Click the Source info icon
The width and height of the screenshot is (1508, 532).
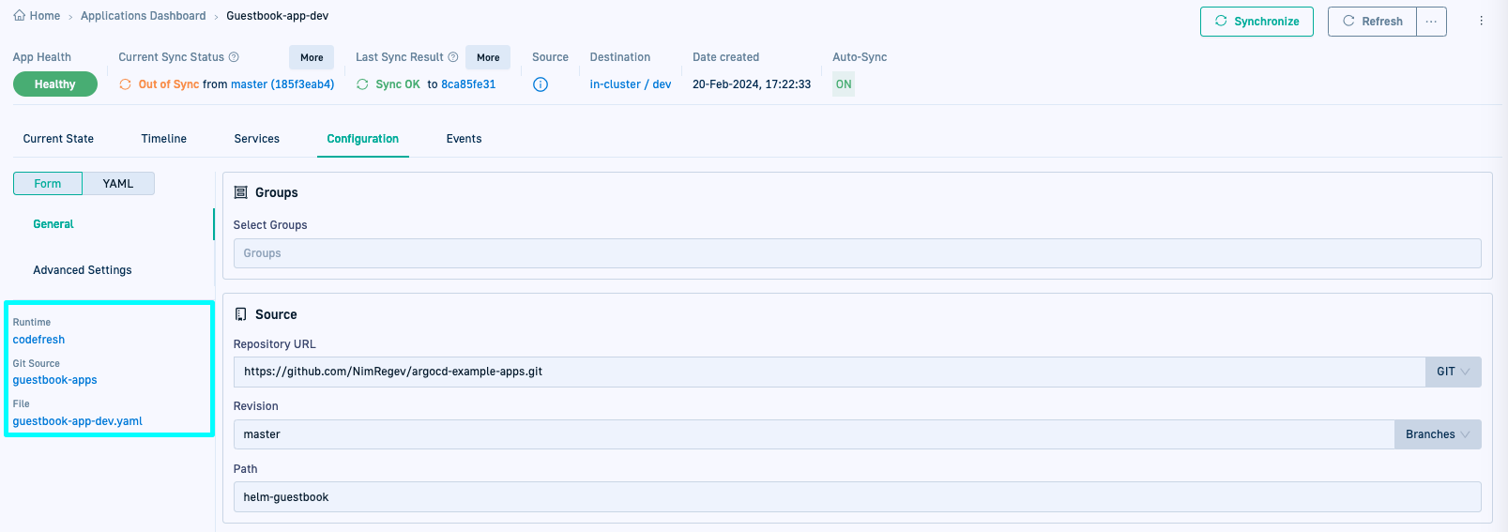541,84
